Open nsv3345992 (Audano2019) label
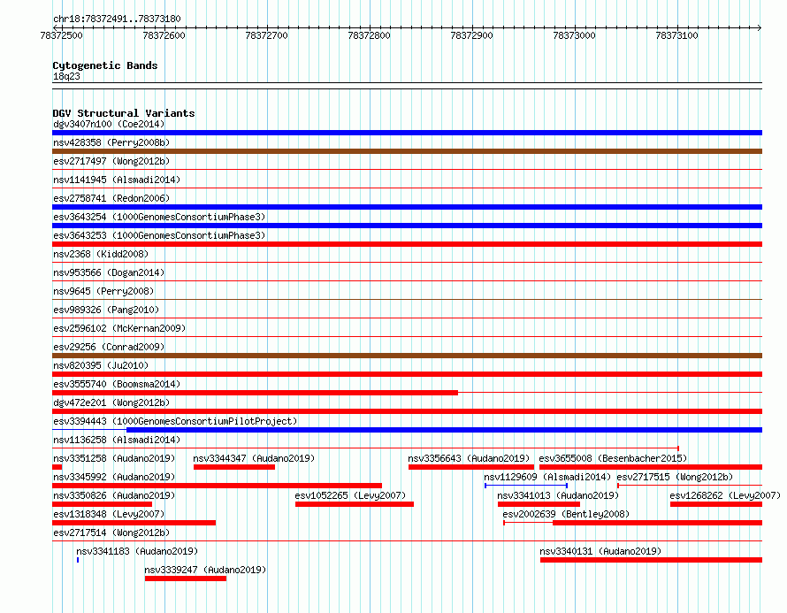The width and height of the screenshot is (787, 613). [114, 477]
